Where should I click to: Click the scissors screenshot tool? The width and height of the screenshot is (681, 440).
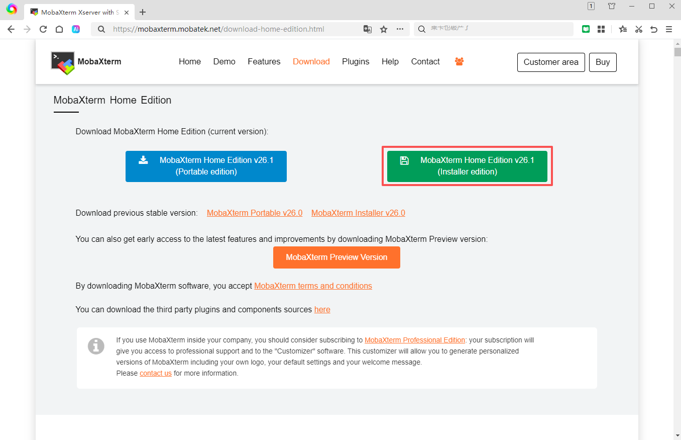tap(638, 29)
